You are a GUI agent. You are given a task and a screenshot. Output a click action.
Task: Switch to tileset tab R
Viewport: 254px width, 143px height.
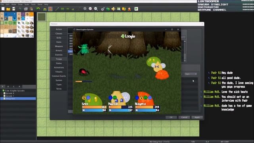[x=19, y=87]
